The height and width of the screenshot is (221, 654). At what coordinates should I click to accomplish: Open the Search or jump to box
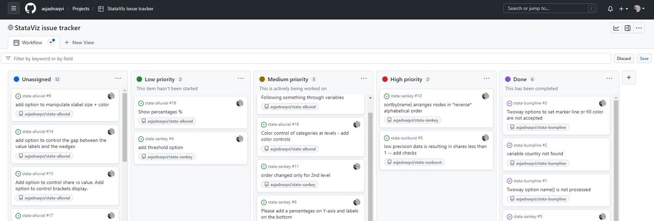click(549, 9)
